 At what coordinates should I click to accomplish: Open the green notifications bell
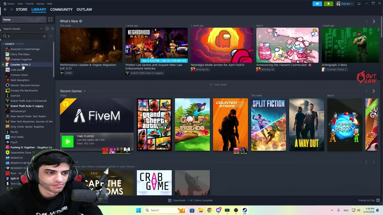[x=329, y=4]
